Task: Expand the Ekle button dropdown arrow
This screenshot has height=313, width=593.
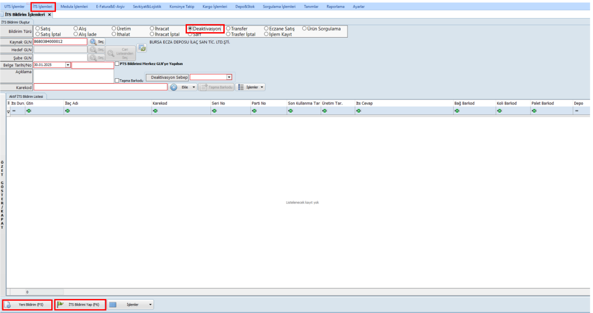Action: pyautogui.click(x=193, y=87)
